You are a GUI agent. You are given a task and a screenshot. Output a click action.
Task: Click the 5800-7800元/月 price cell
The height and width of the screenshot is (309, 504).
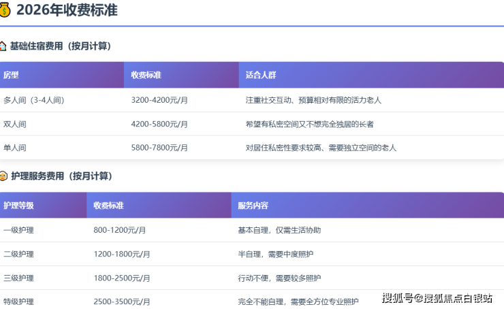point(159,148)
